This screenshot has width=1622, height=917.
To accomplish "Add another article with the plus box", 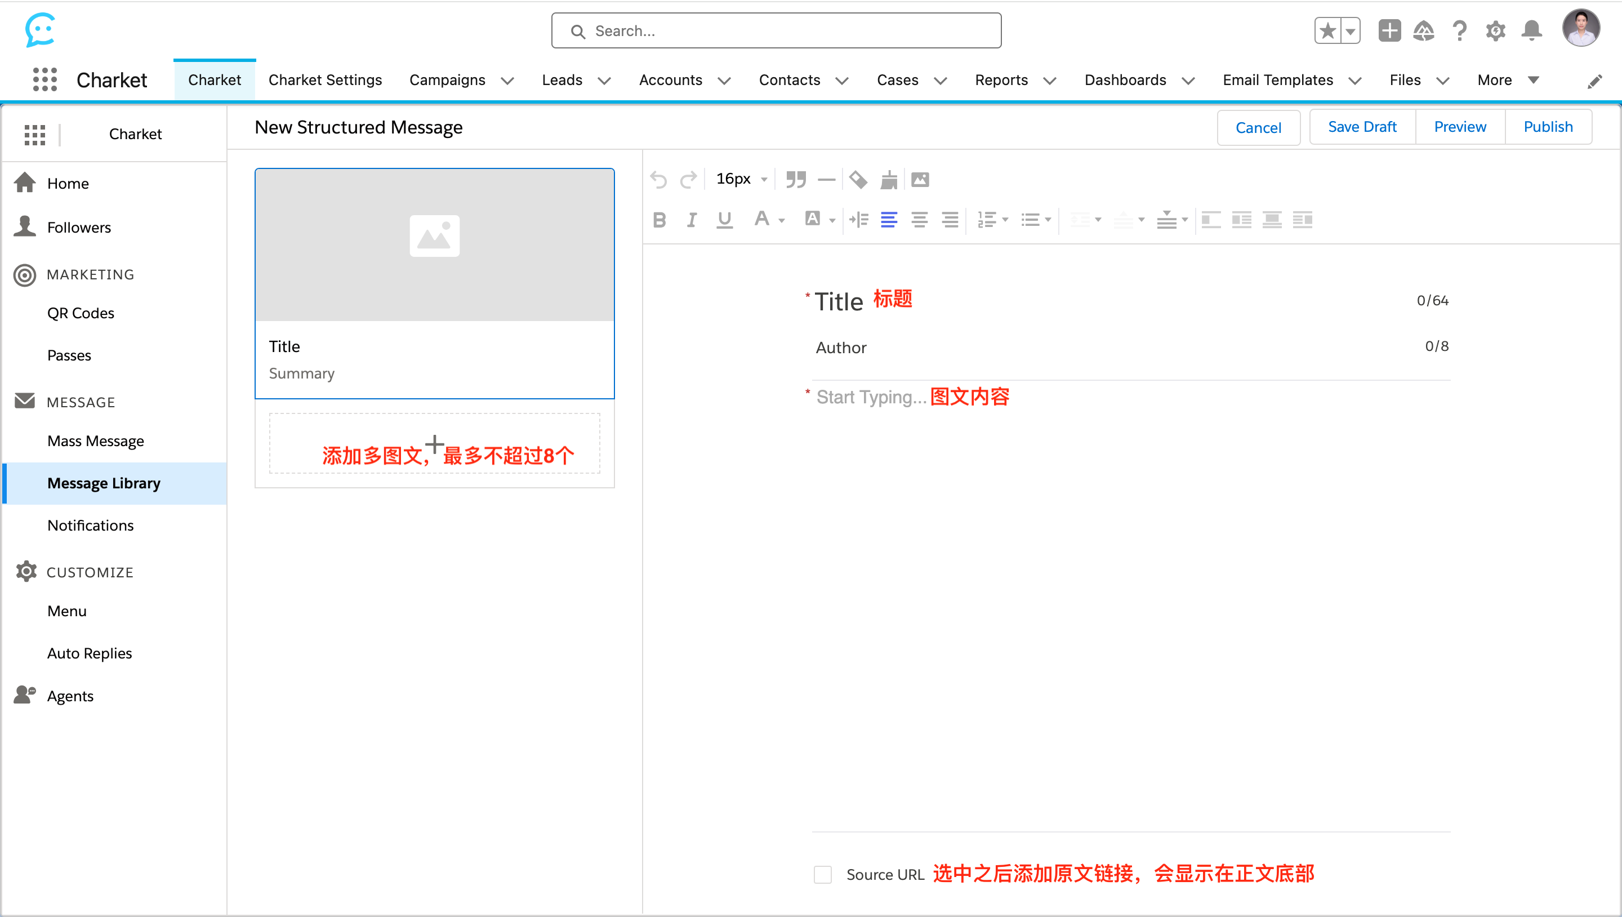I will pyautogui.click(x=434, y=443).
